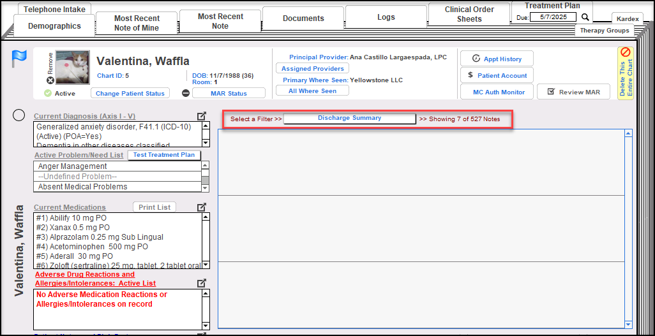Click the Assigned Providers button
The height and width of the screenshot is (336, 655).
[313, 68]
